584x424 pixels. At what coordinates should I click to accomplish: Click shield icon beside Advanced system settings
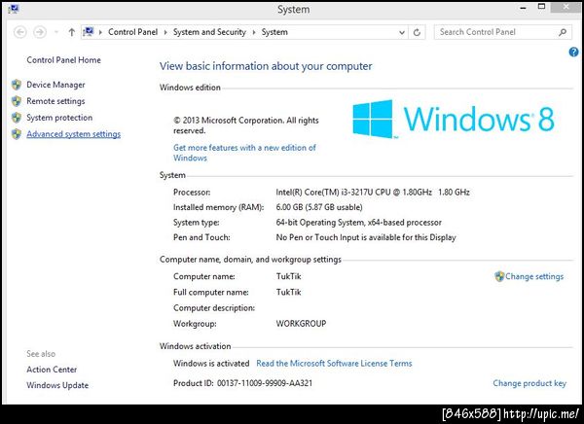click(17, 134)
